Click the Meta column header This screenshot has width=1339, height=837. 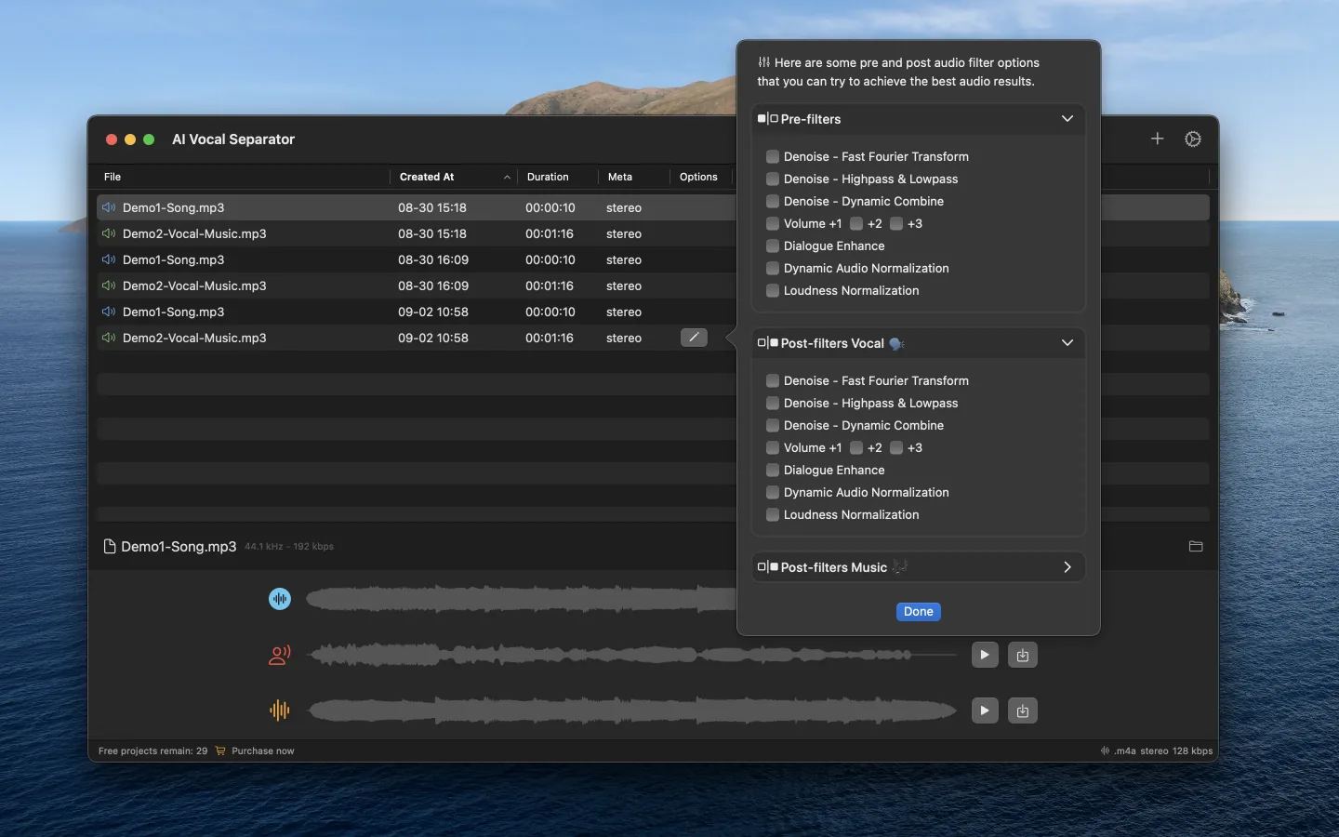634,177
